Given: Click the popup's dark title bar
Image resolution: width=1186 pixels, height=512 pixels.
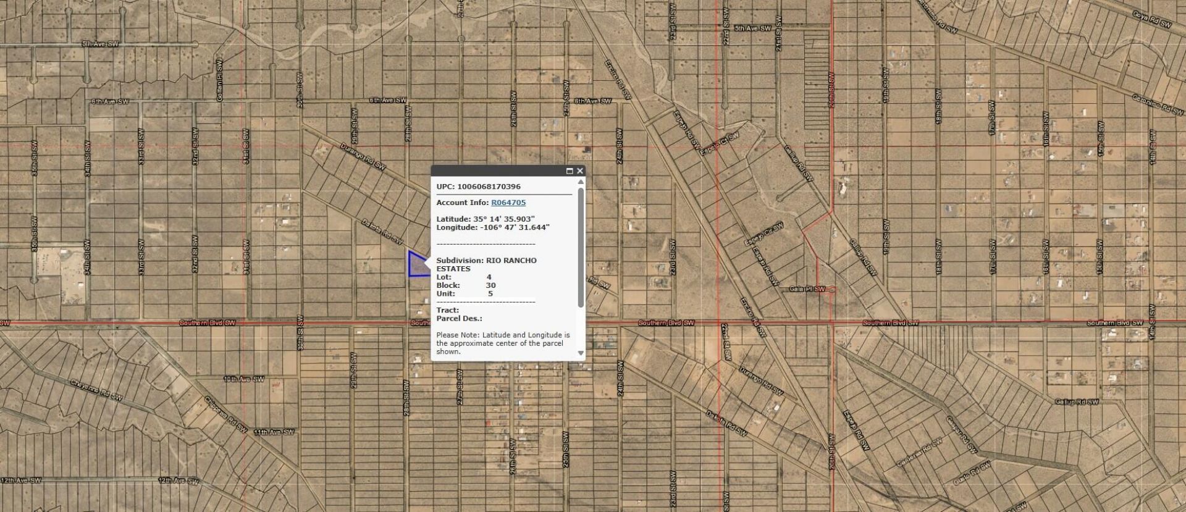Looking at the screenshot, I should 497,171.
